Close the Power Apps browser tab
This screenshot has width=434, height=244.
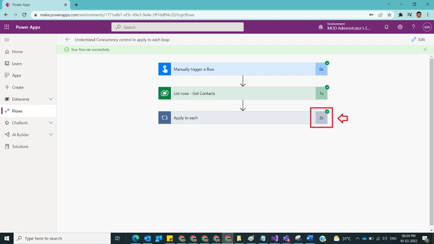tap(65, 5)
